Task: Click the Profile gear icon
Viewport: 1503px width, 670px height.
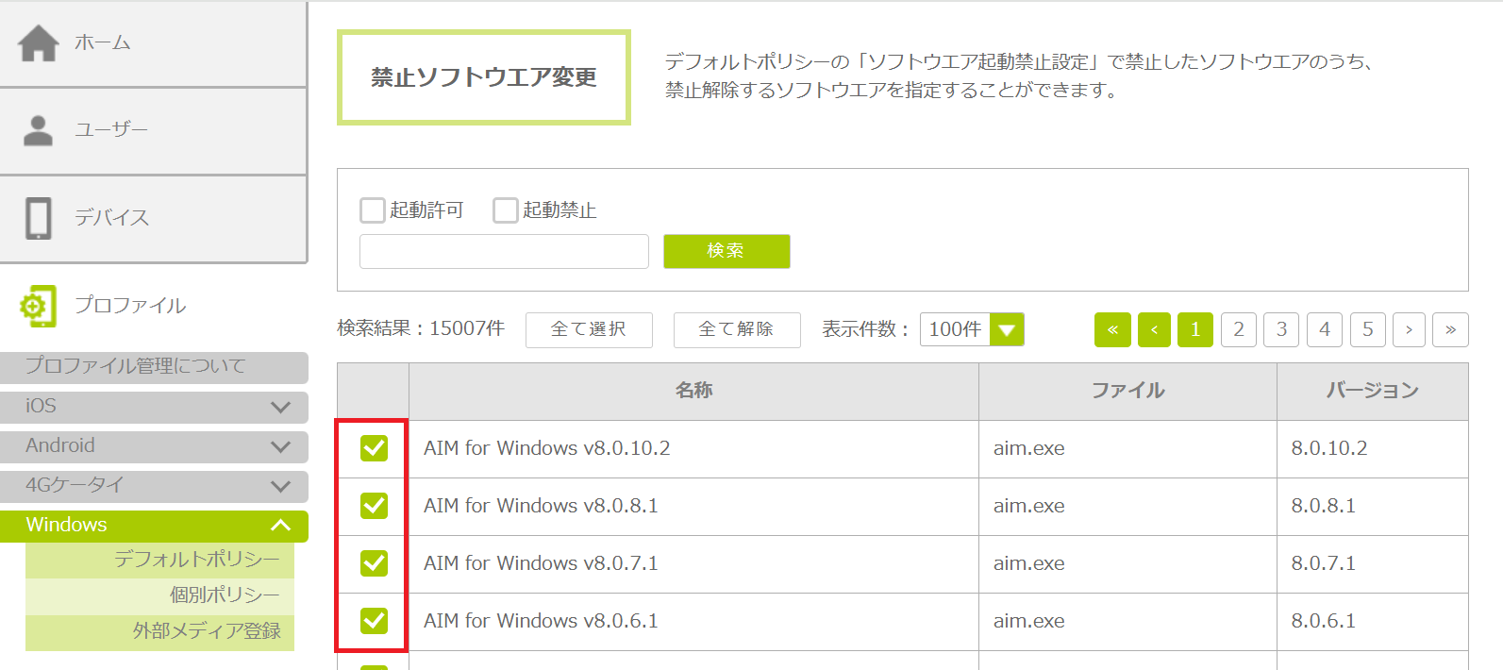Action: coord(38,306)
